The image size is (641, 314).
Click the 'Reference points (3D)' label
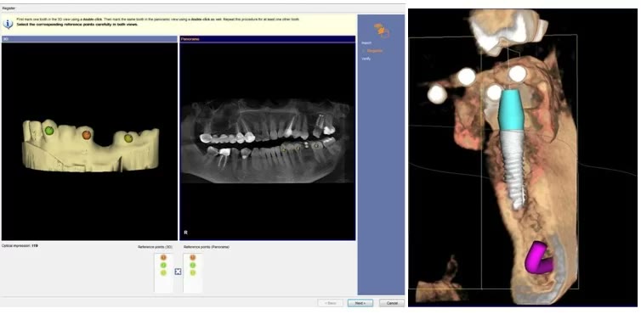[155, 247]
